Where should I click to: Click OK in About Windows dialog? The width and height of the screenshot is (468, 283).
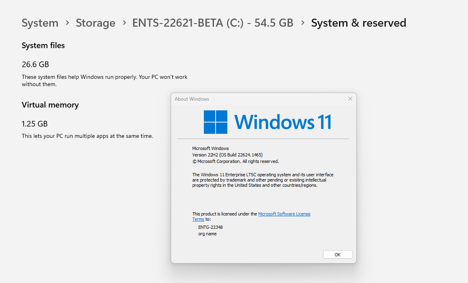pos(338,255)
